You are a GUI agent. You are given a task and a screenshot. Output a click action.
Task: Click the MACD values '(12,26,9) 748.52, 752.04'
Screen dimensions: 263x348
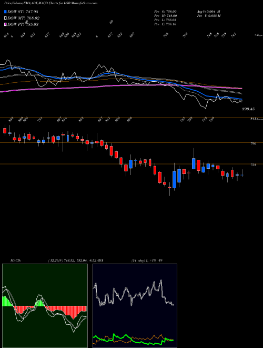tap(67, 260)
